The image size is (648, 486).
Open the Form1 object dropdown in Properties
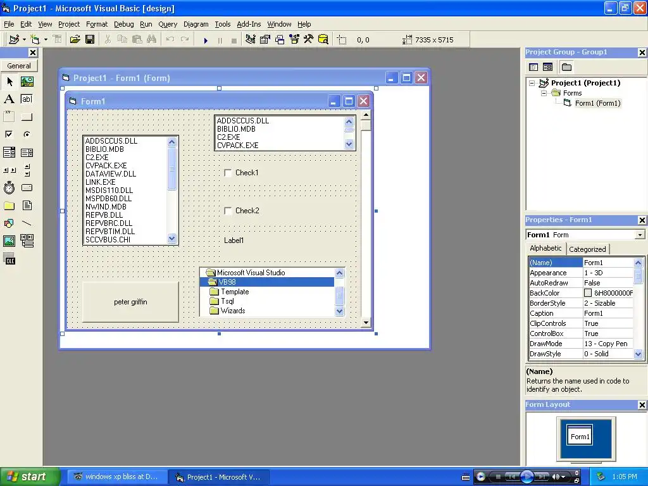pos(640,235)
